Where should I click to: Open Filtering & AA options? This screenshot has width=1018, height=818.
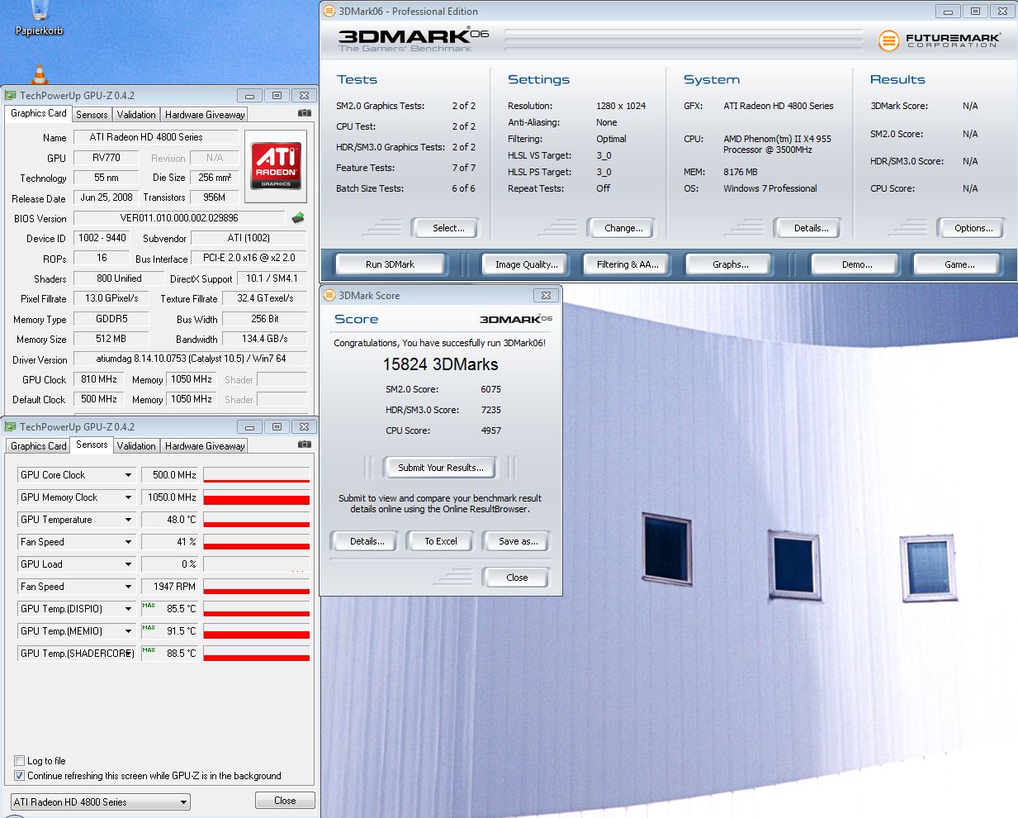(627, 264)
